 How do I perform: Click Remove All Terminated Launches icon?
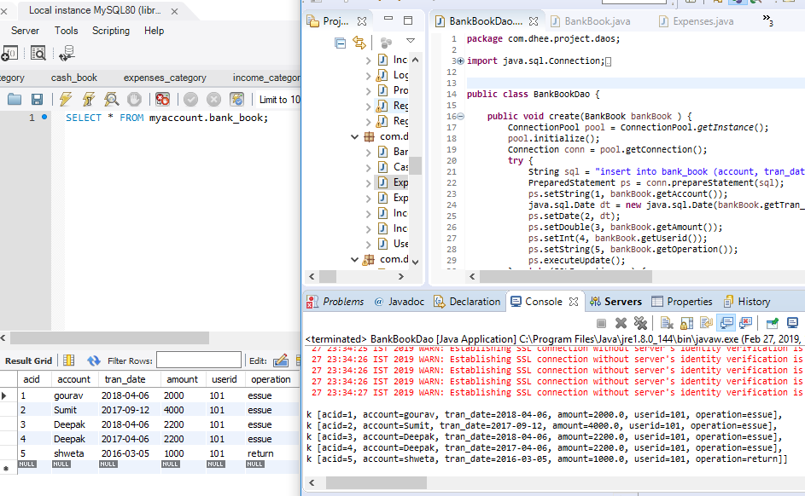(x=640, y=323)
